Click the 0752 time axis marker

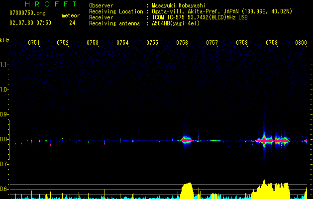point(63,43)
